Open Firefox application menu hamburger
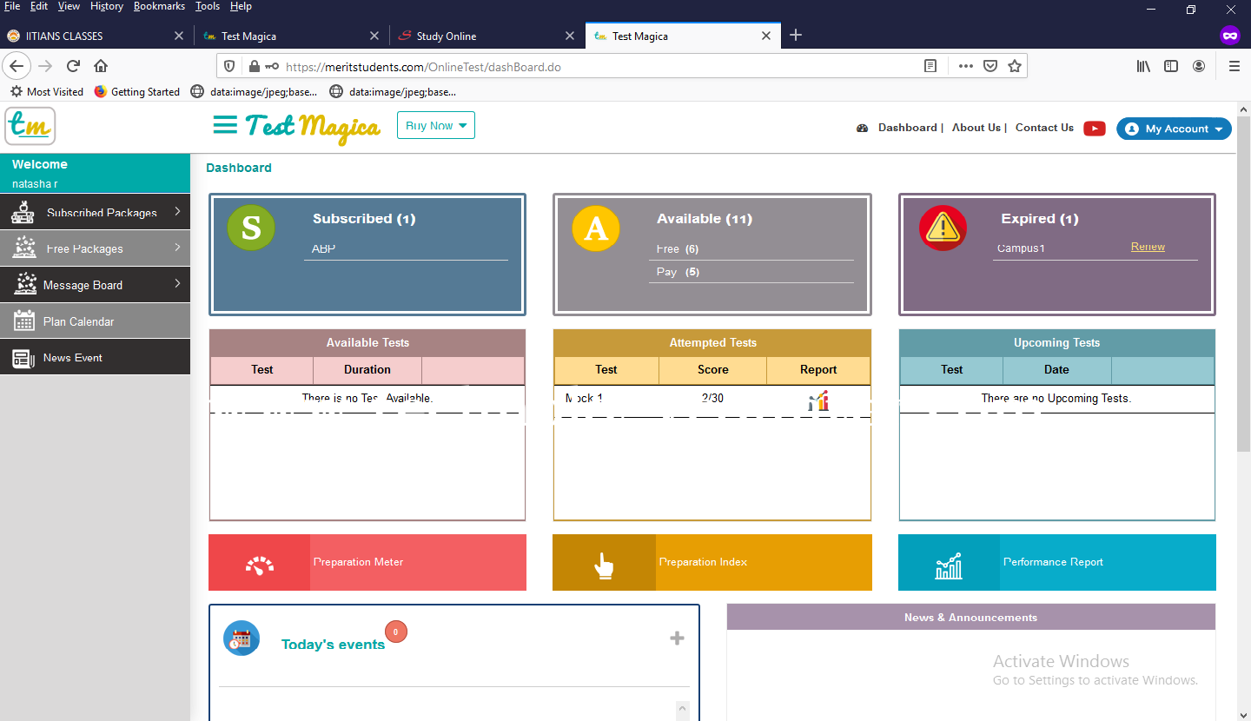The height and width of the screenshot is (721, 1251). point(1234,66)
